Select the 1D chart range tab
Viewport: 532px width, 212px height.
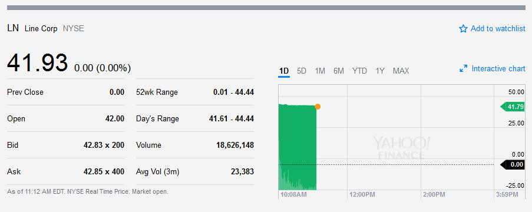(283, 71)
